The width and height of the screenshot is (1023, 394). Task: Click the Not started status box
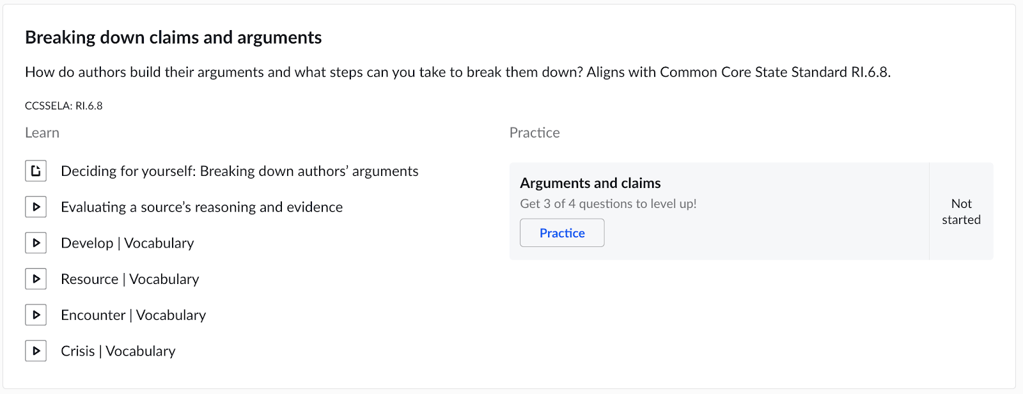(961, 212)
